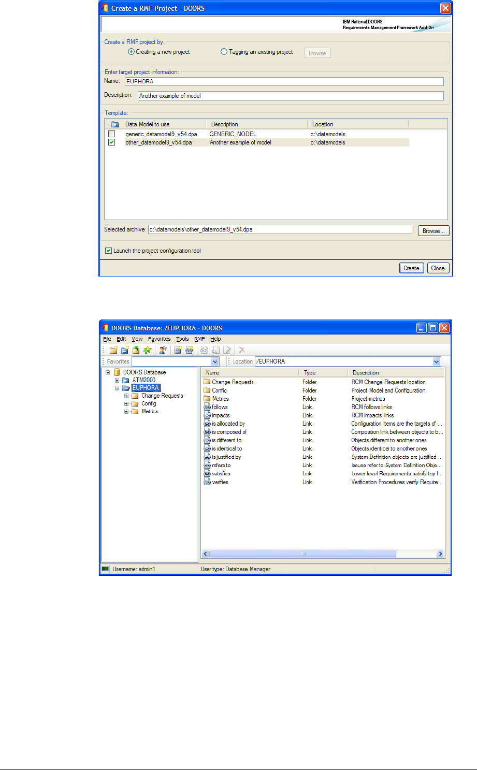The width and height of the screenshot is (477, 770).
Task: Select the is different to row
Action: [x=323, y=440]
